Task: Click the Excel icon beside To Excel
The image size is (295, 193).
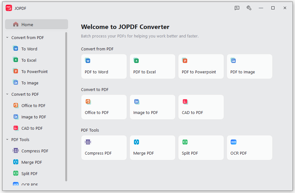Action: tap(16, 60)
